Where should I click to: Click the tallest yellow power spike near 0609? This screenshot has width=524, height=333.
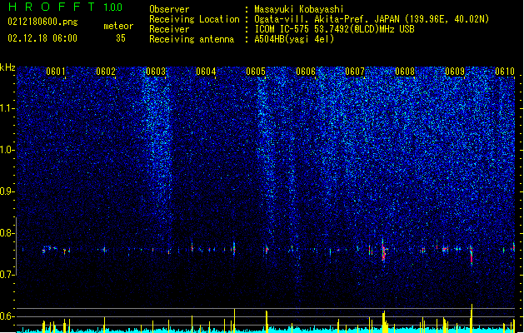pos(472,317)
